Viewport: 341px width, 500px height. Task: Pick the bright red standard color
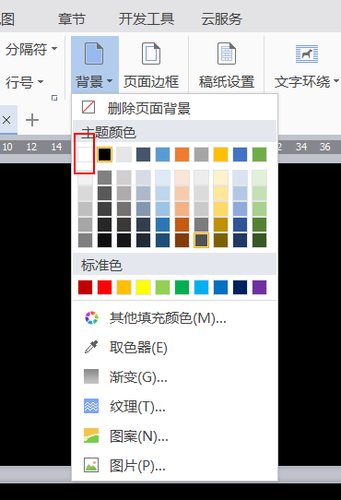tap(104, 287)
